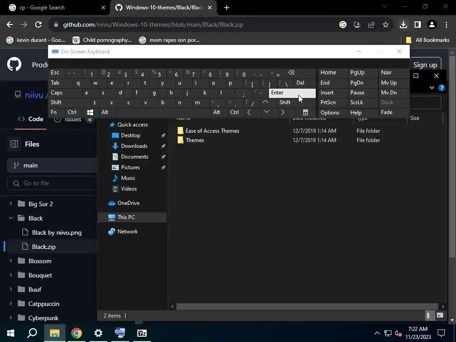Switch Explorer to large icons view

click(x=440, y=316)
